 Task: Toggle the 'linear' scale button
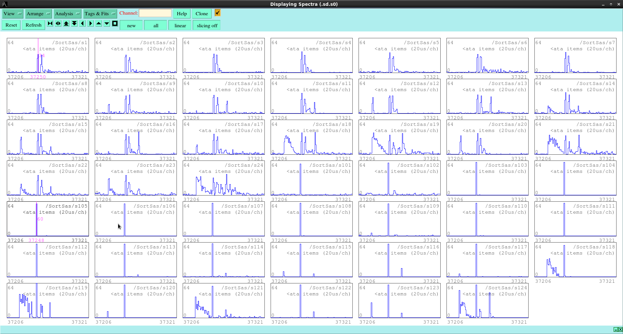pos(180,26)
